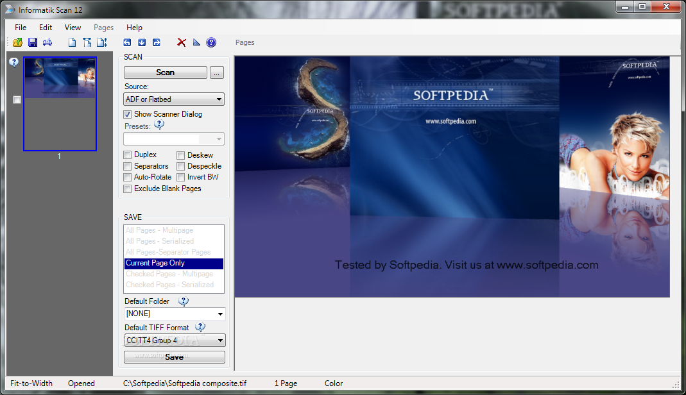
Task: Click the blue triangle deskew icon
Action: tap(196, 42)
